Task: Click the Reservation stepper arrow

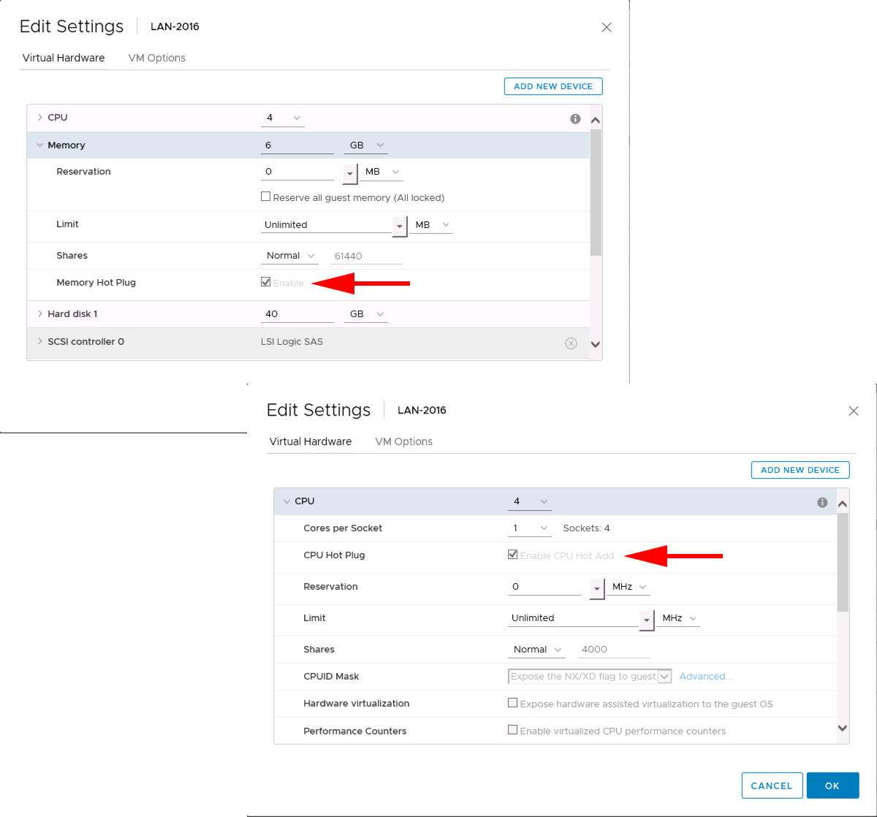Action: coord(349,172)
